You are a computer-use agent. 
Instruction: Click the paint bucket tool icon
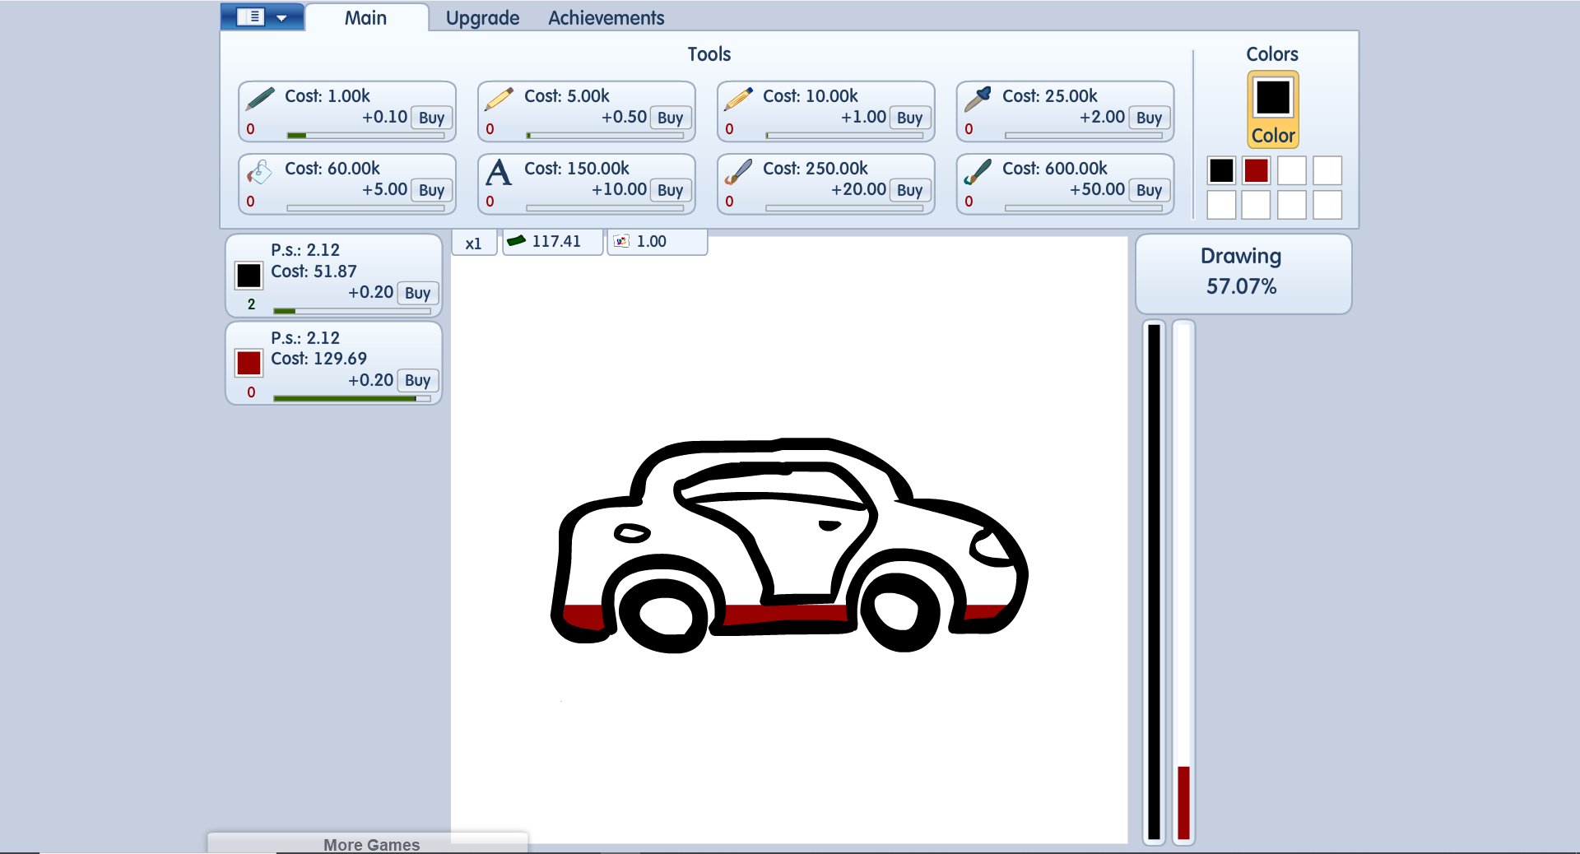pyautogui.click(x=260, y=172)
